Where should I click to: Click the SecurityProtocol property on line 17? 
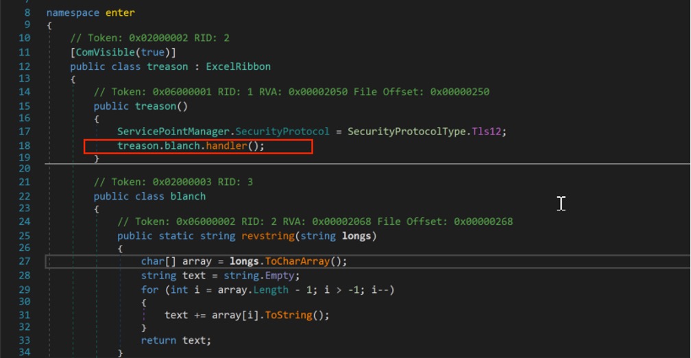pyautogui.click(x=282, y=132)
